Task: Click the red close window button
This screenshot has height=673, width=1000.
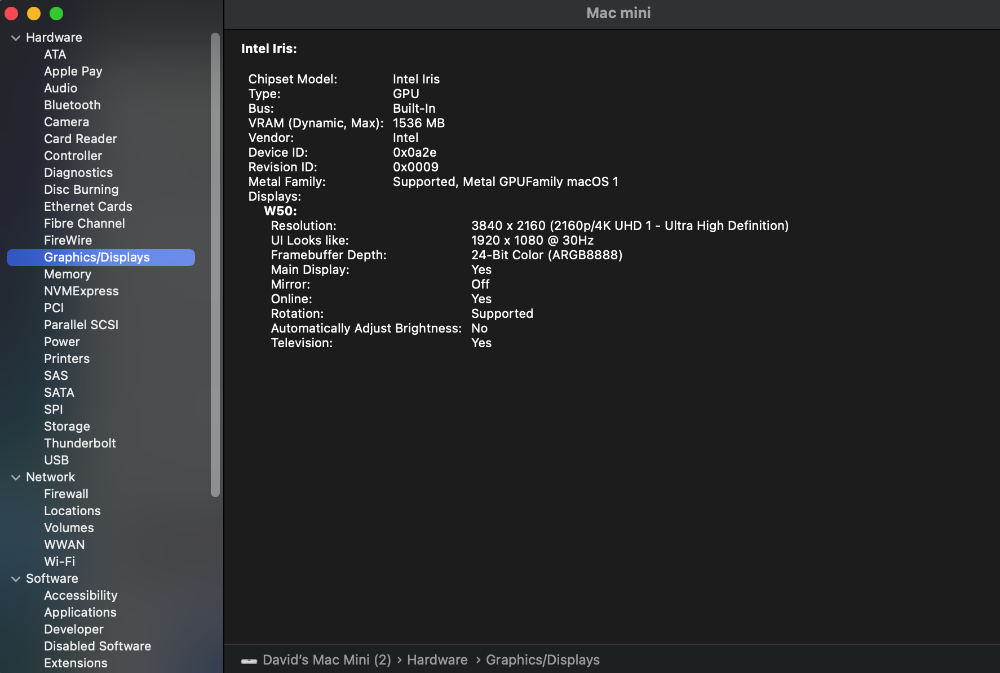Action: (11, 14)
